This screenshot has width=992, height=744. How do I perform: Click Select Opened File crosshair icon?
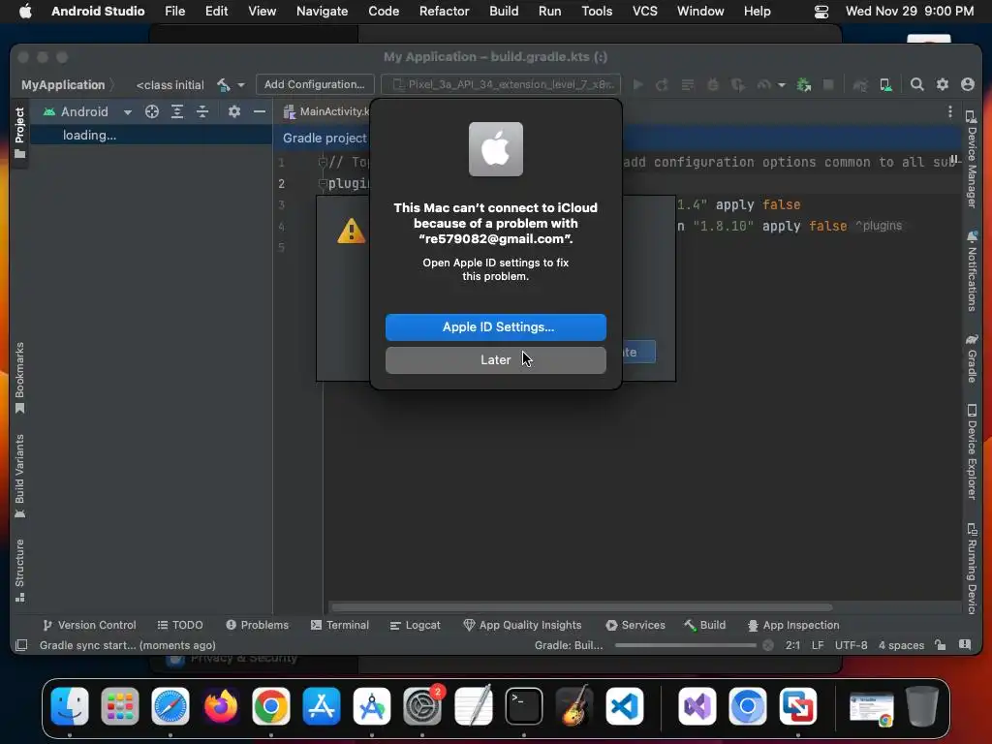point(152,112)
